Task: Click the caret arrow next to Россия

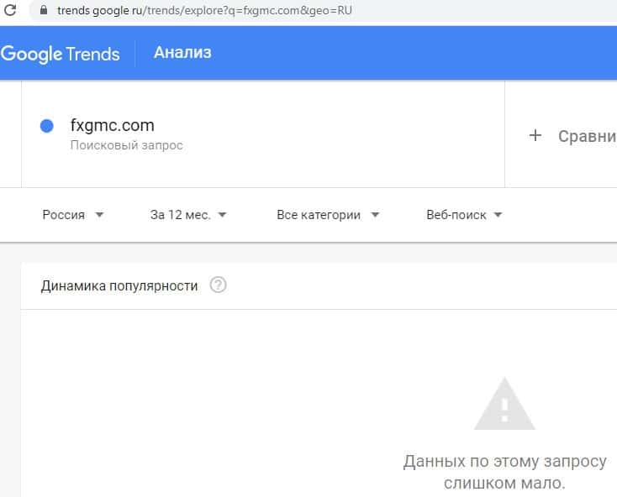Action: tap(99, 215)
